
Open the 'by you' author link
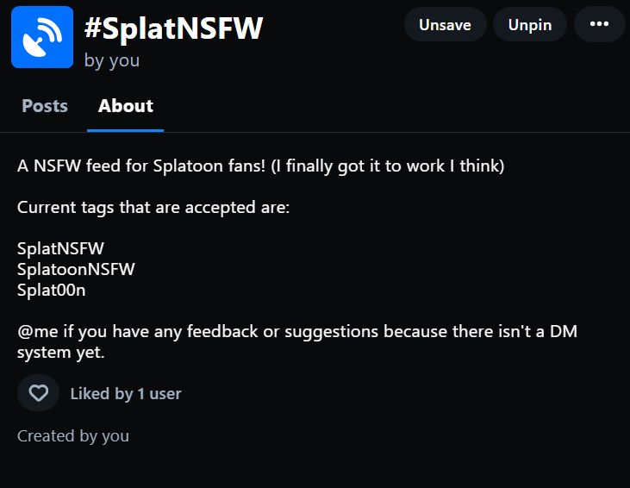(x=112, y=60)
